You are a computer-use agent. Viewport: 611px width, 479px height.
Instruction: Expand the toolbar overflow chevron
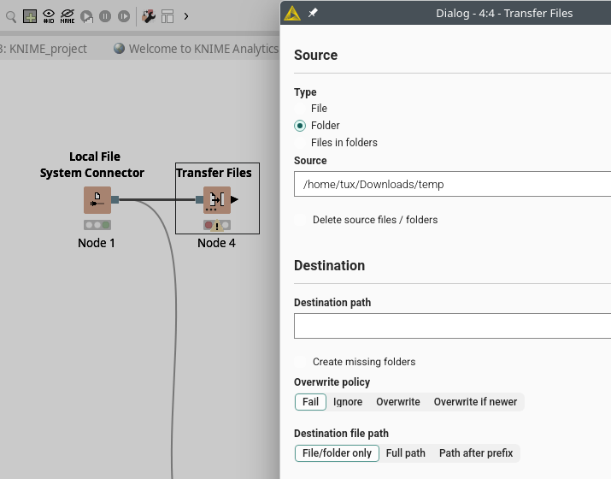click(x=186, y=15)
